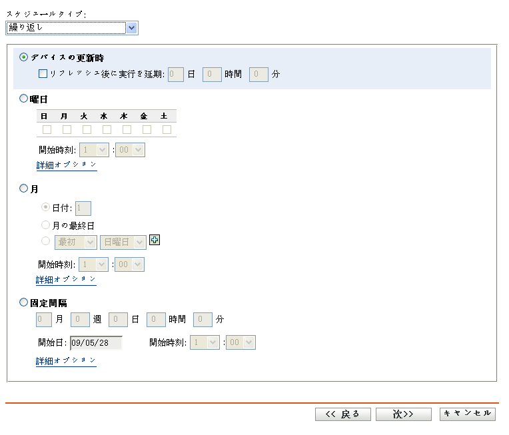Click the 日 interval field in 固定間隔
509x435 pixels.
point(118,320)
